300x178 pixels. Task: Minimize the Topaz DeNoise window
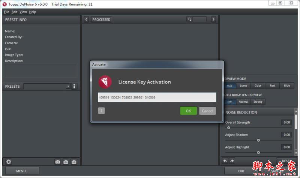click(273, 3)
